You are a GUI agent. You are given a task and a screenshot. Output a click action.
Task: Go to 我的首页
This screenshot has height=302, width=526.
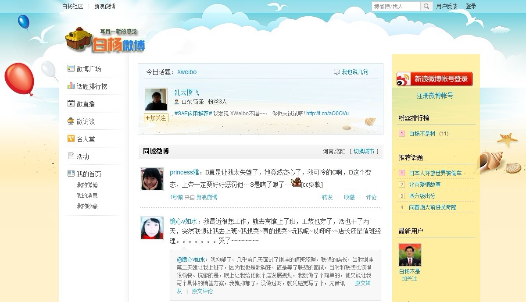point(89,174)
